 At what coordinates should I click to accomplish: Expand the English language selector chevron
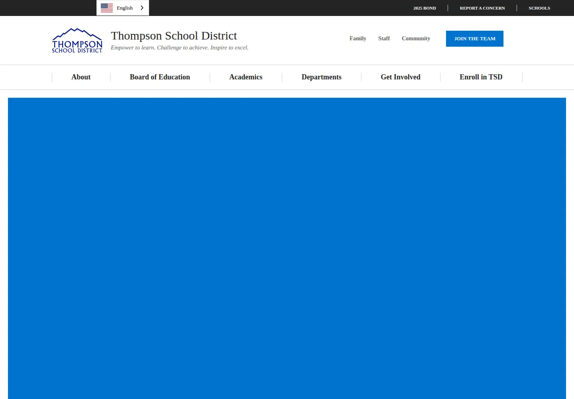(142, 8)
